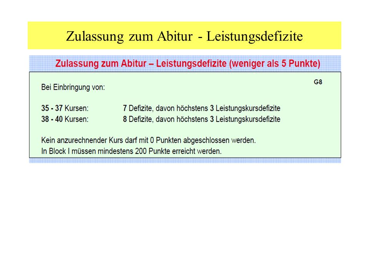Click the line starting '7 Defizite, davon höchstens'

pos(201,108)
